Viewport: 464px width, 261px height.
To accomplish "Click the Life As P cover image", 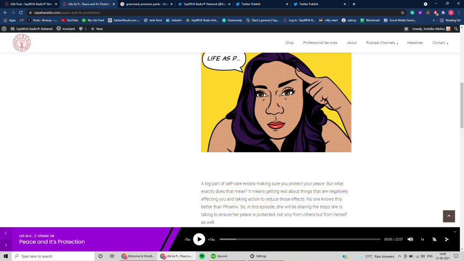I will [x=276, y=102].
